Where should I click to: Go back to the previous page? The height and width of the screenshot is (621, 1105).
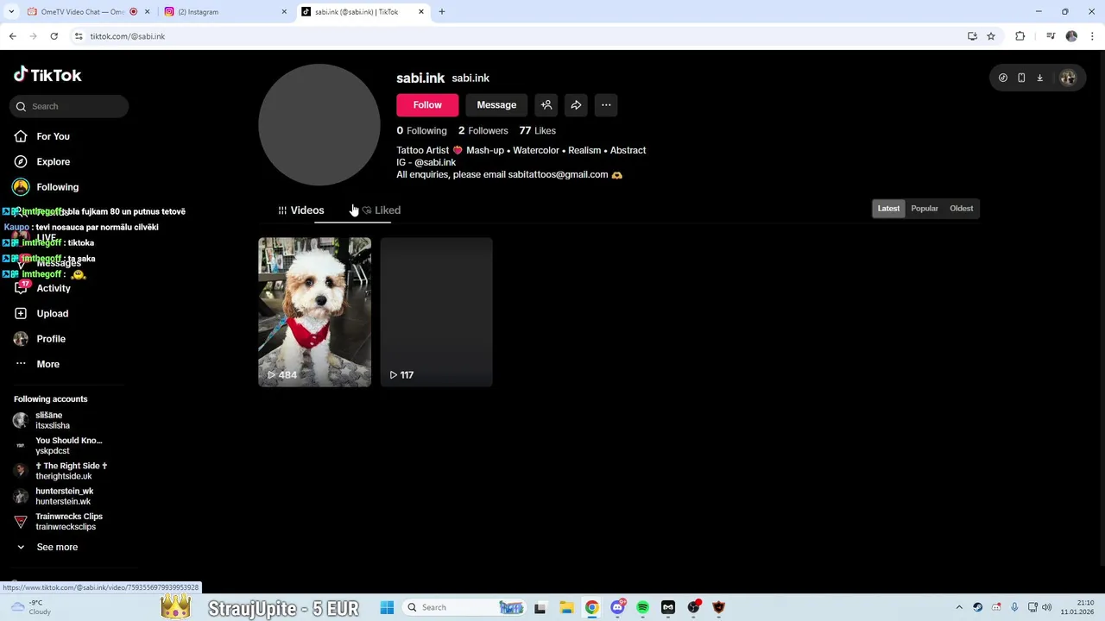pos(12,36)
